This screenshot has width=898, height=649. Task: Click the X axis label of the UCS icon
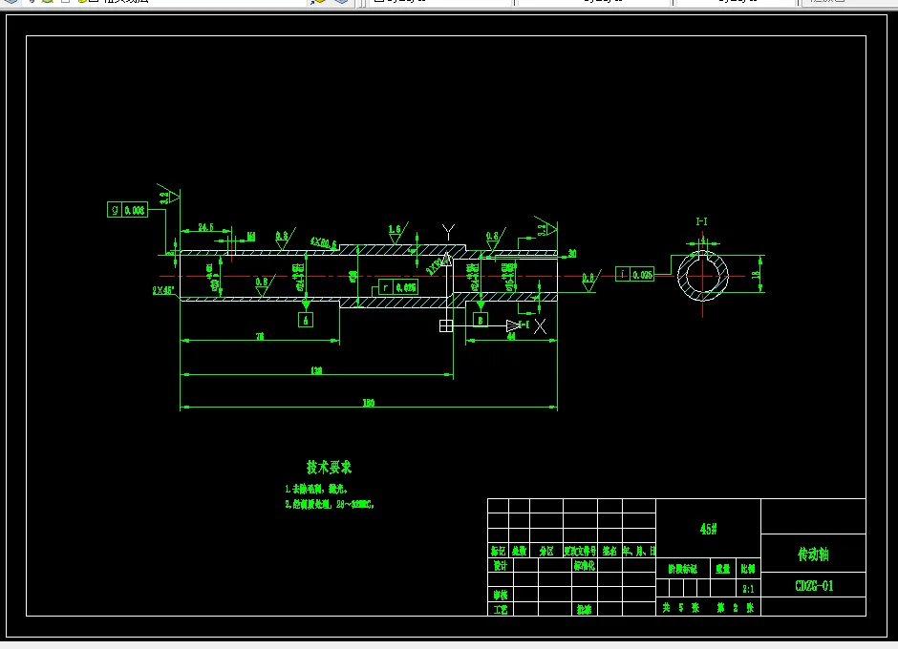(540, 326)
